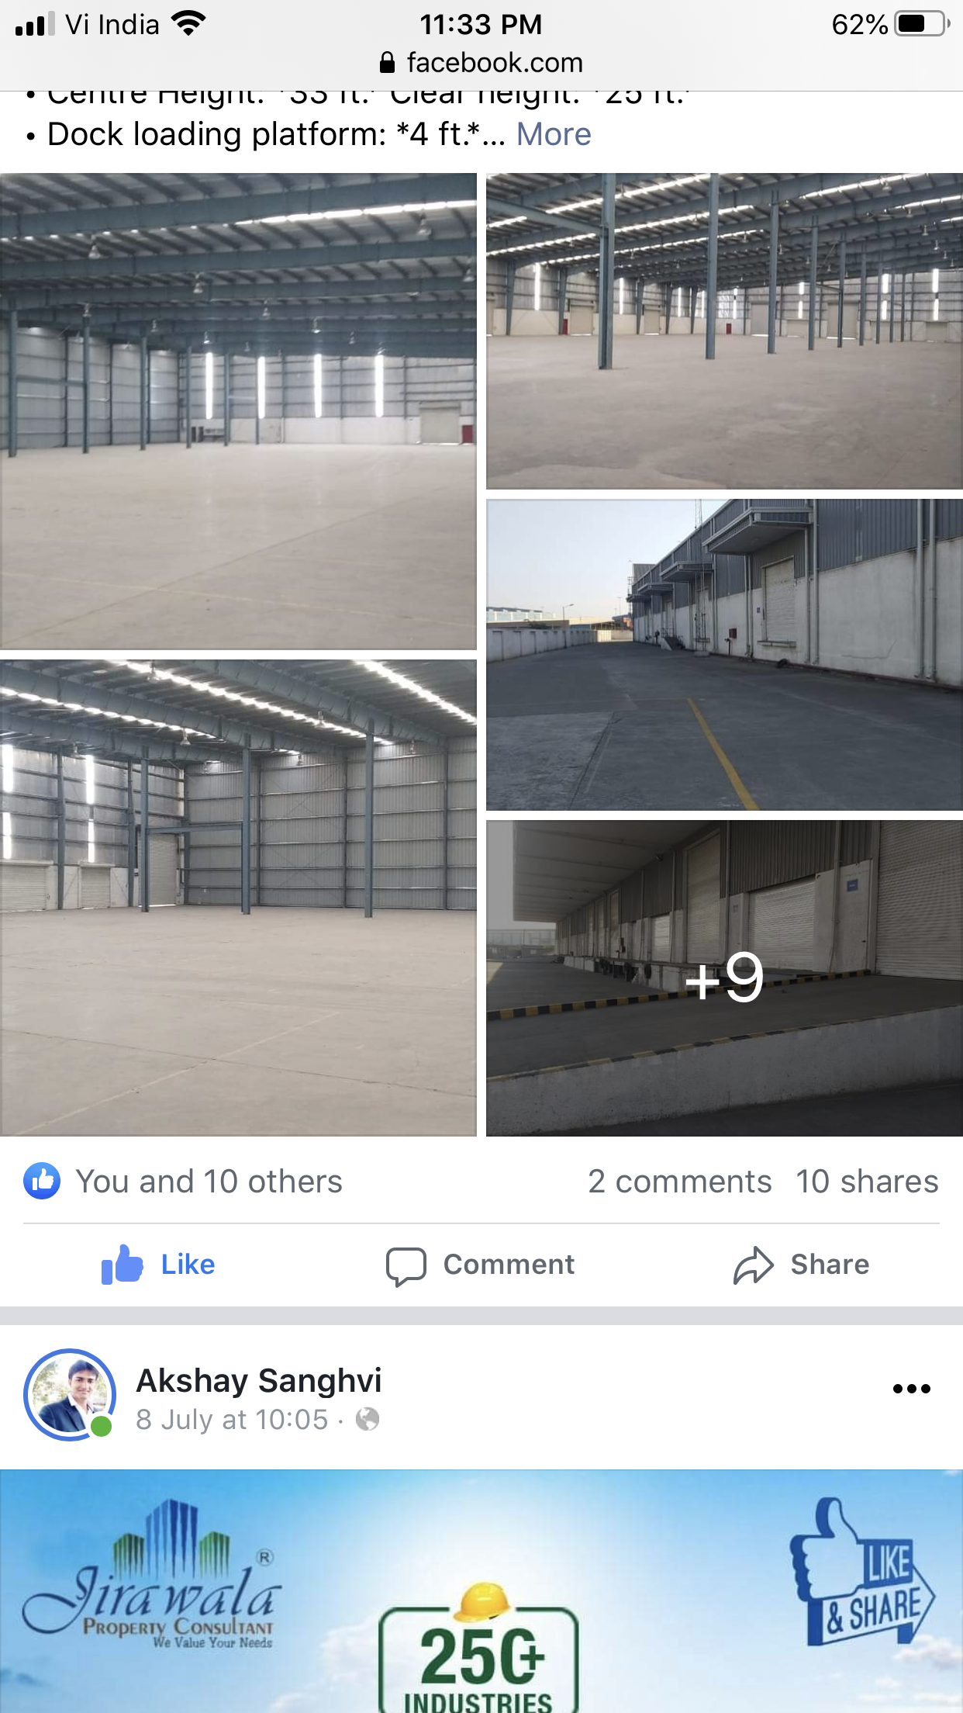963x1713 pixels.
Task: Tap the public globe privacy icon
Action: click(368, 1420)
